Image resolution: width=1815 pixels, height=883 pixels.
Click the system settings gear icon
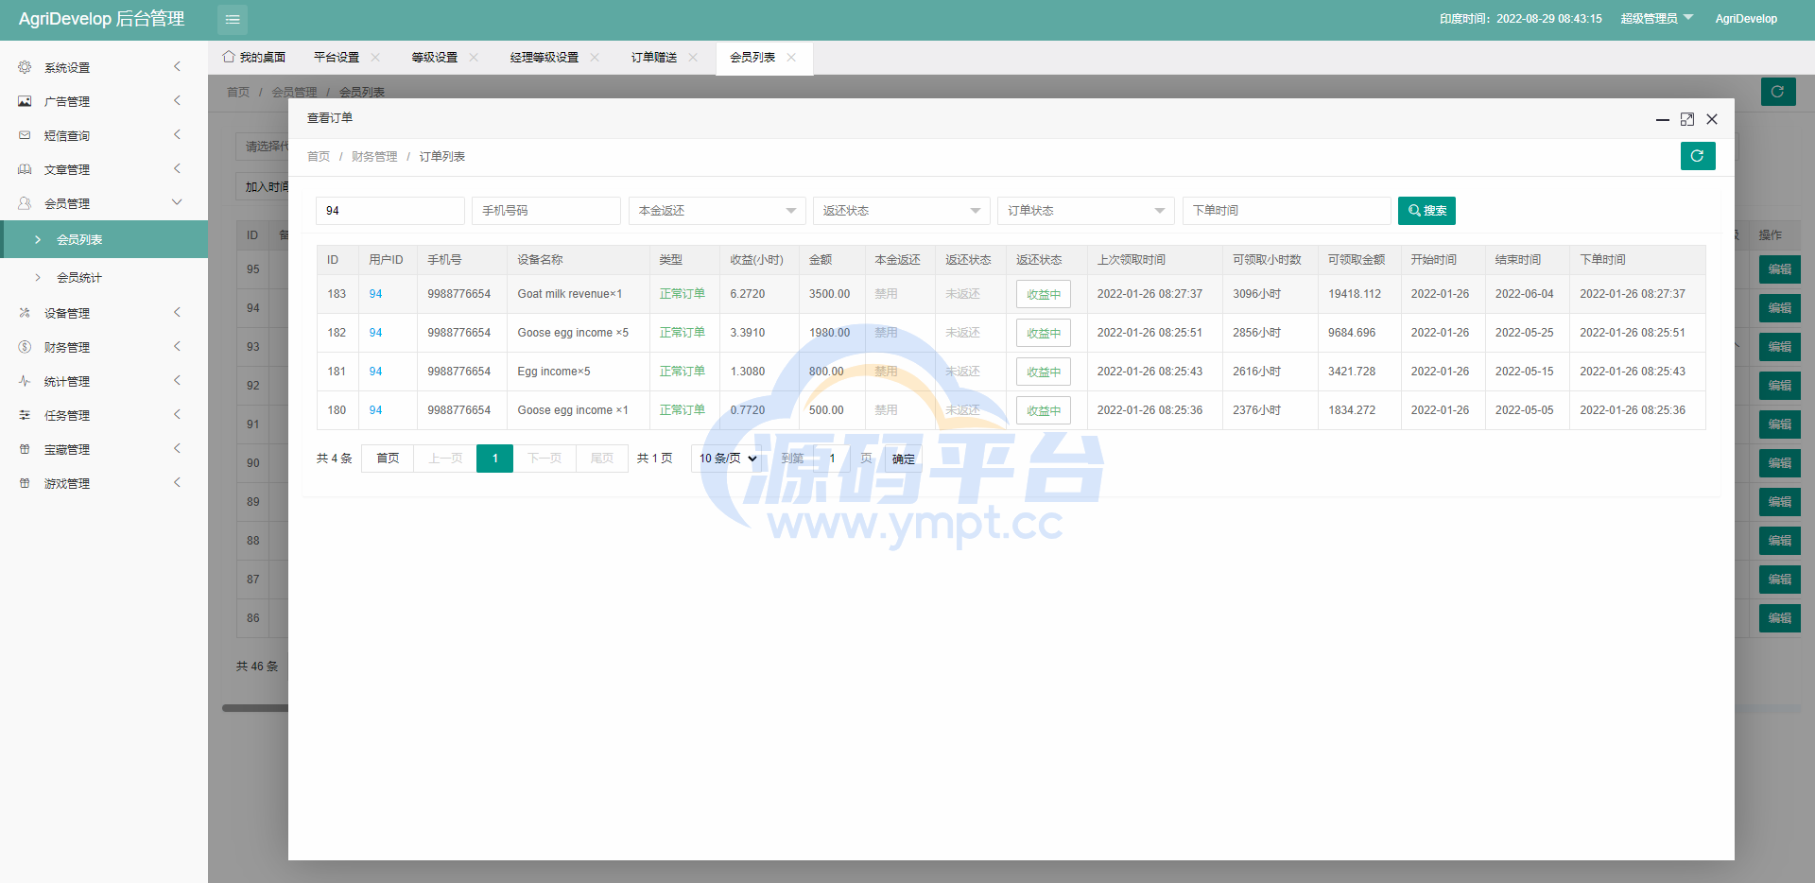pyautogui.click(x=25, y=67)
